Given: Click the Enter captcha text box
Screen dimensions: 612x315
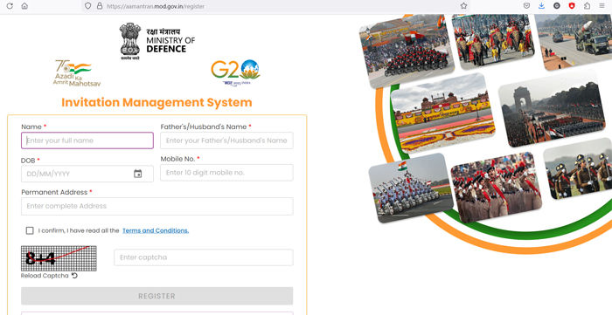Looking at the screenshot, I should (204, 257).
